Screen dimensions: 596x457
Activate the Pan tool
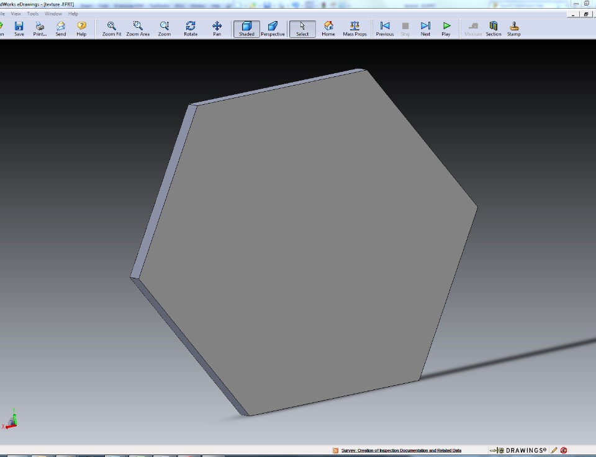click(217, 29)
